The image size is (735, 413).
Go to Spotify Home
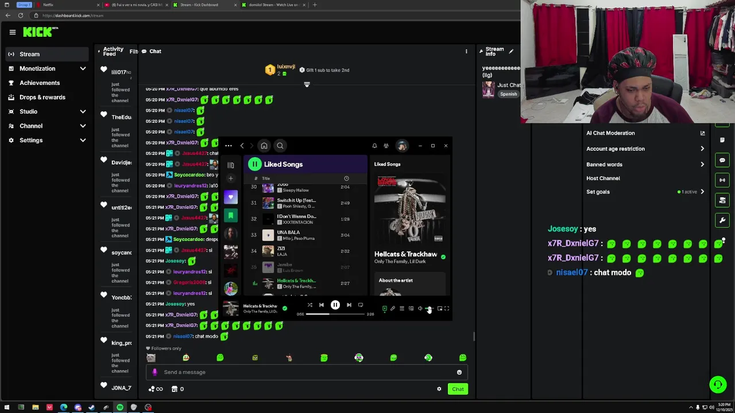(x=264, y=146)
